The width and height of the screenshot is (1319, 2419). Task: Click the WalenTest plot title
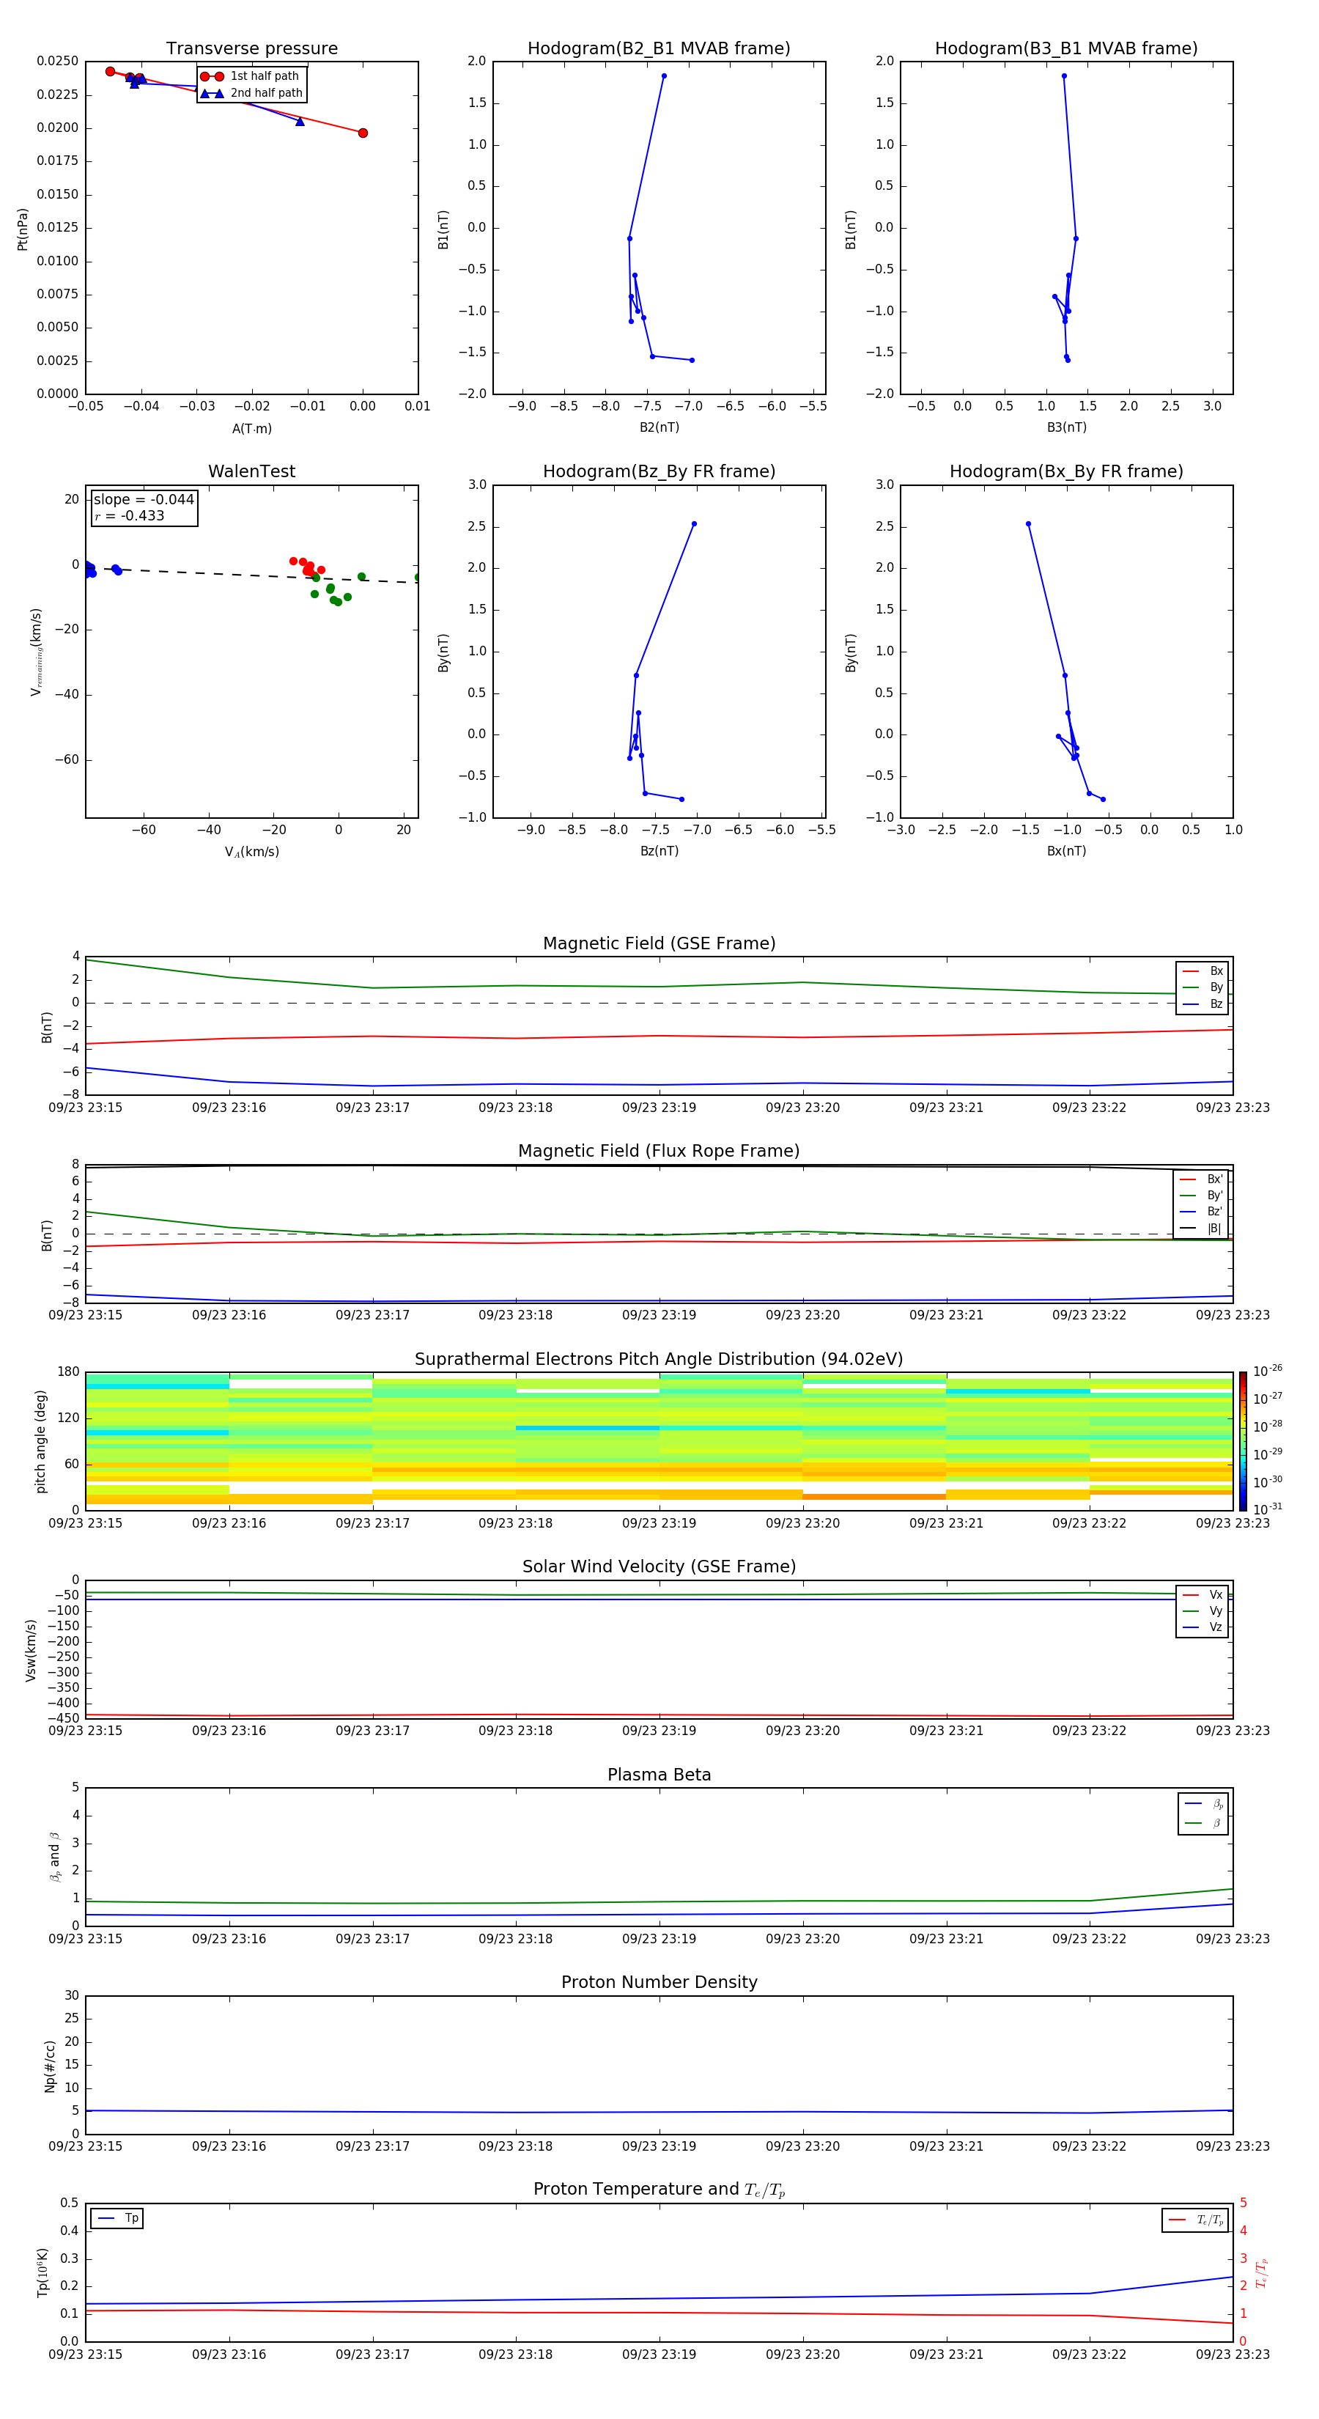251,471
